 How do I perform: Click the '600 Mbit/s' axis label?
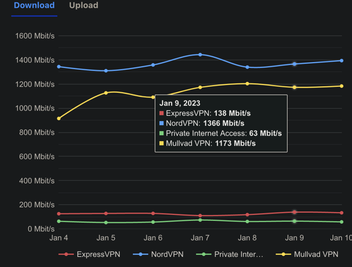coord(37,157)
